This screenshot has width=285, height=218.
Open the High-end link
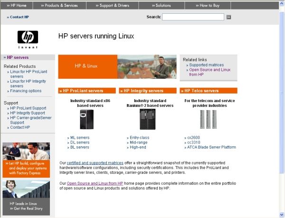pyautogui.click(x=138, y=147)
